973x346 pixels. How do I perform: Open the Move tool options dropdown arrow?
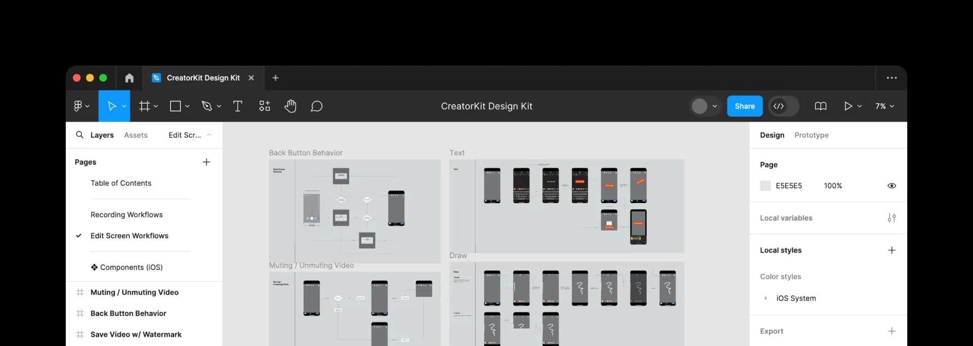[x=124, y=106]
